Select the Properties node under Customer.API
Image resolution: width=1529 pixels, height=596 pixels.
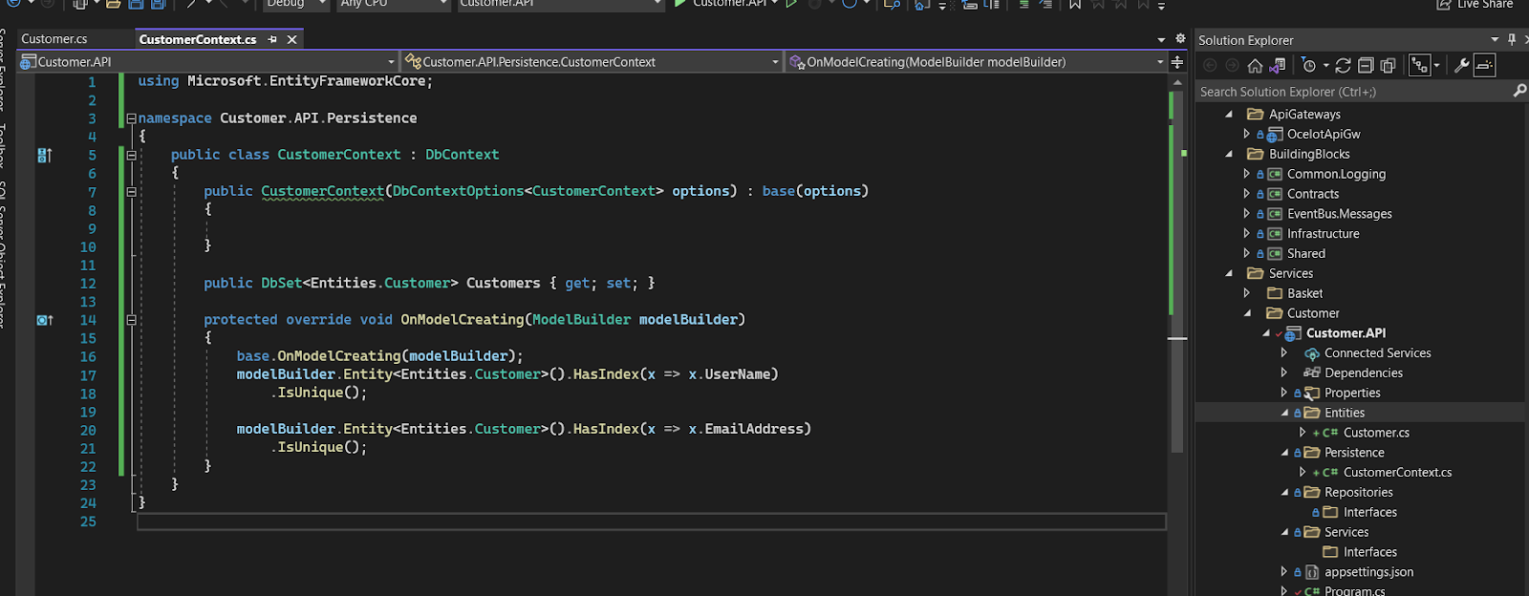point(1352,394)
